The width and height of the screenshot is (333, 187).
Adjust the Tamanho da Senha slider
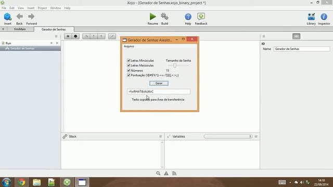point(175,65)
